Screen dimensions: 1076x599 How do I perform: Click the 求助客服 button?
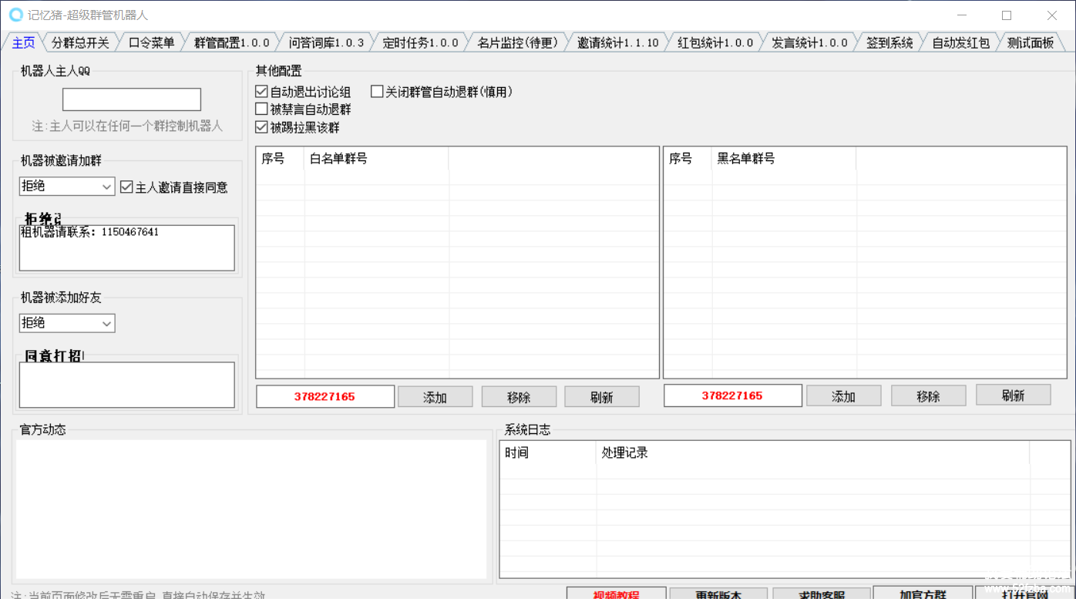pyautogui.click(x=822, y=594)
